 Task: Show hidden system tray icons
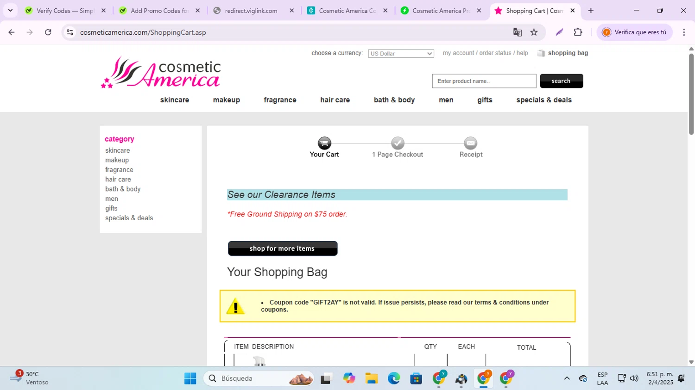[567, 378]
